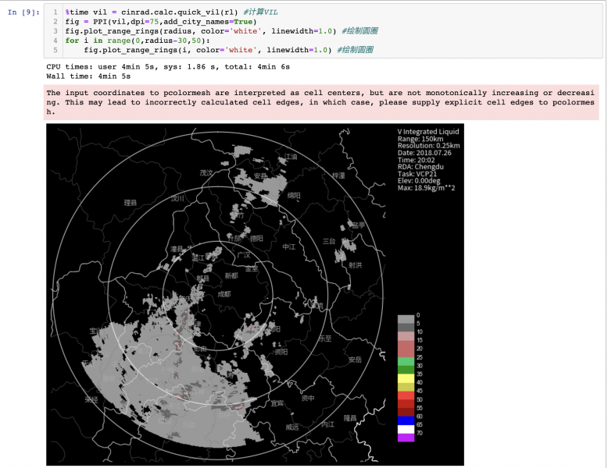This screenshot has height=468, width=608.
Task: Click the white swatch in the colorbar
Action: point(405,428)
